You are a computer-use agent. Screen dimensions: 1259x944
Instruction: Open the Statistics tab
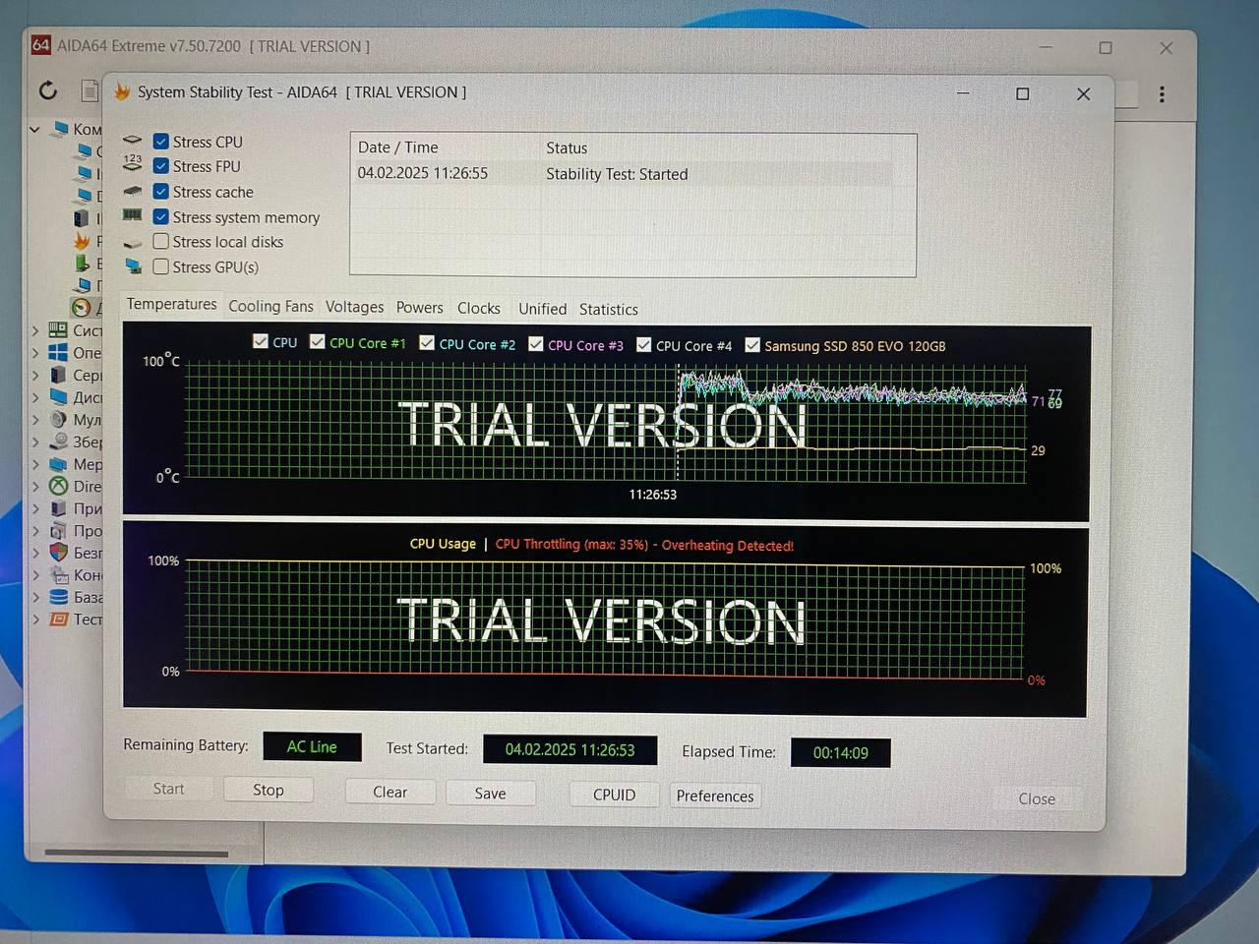[x=608, y=310]
